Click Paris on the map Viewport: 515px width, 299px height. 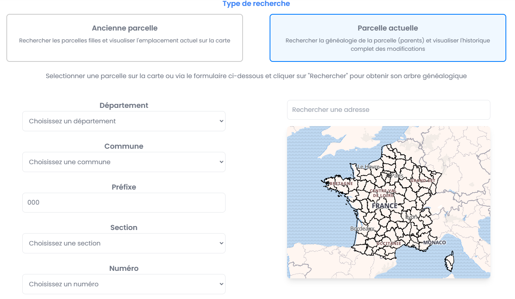point(397,175)
